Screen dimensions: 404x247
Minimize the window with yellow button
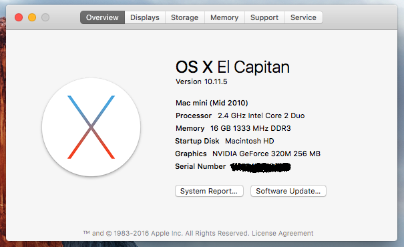(x=32, y=17)
